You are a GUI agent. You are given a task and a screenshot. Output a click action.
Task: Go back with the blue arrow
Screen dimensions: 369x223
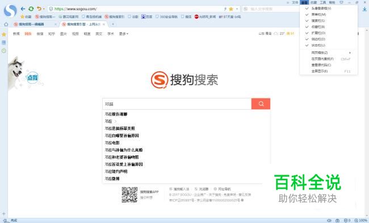(23, 9)
